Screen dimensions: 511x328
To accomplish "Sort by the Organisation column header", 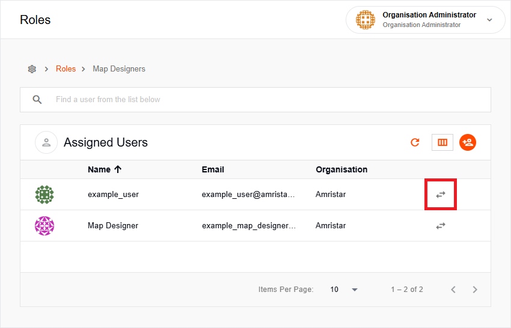I will 341,169.
